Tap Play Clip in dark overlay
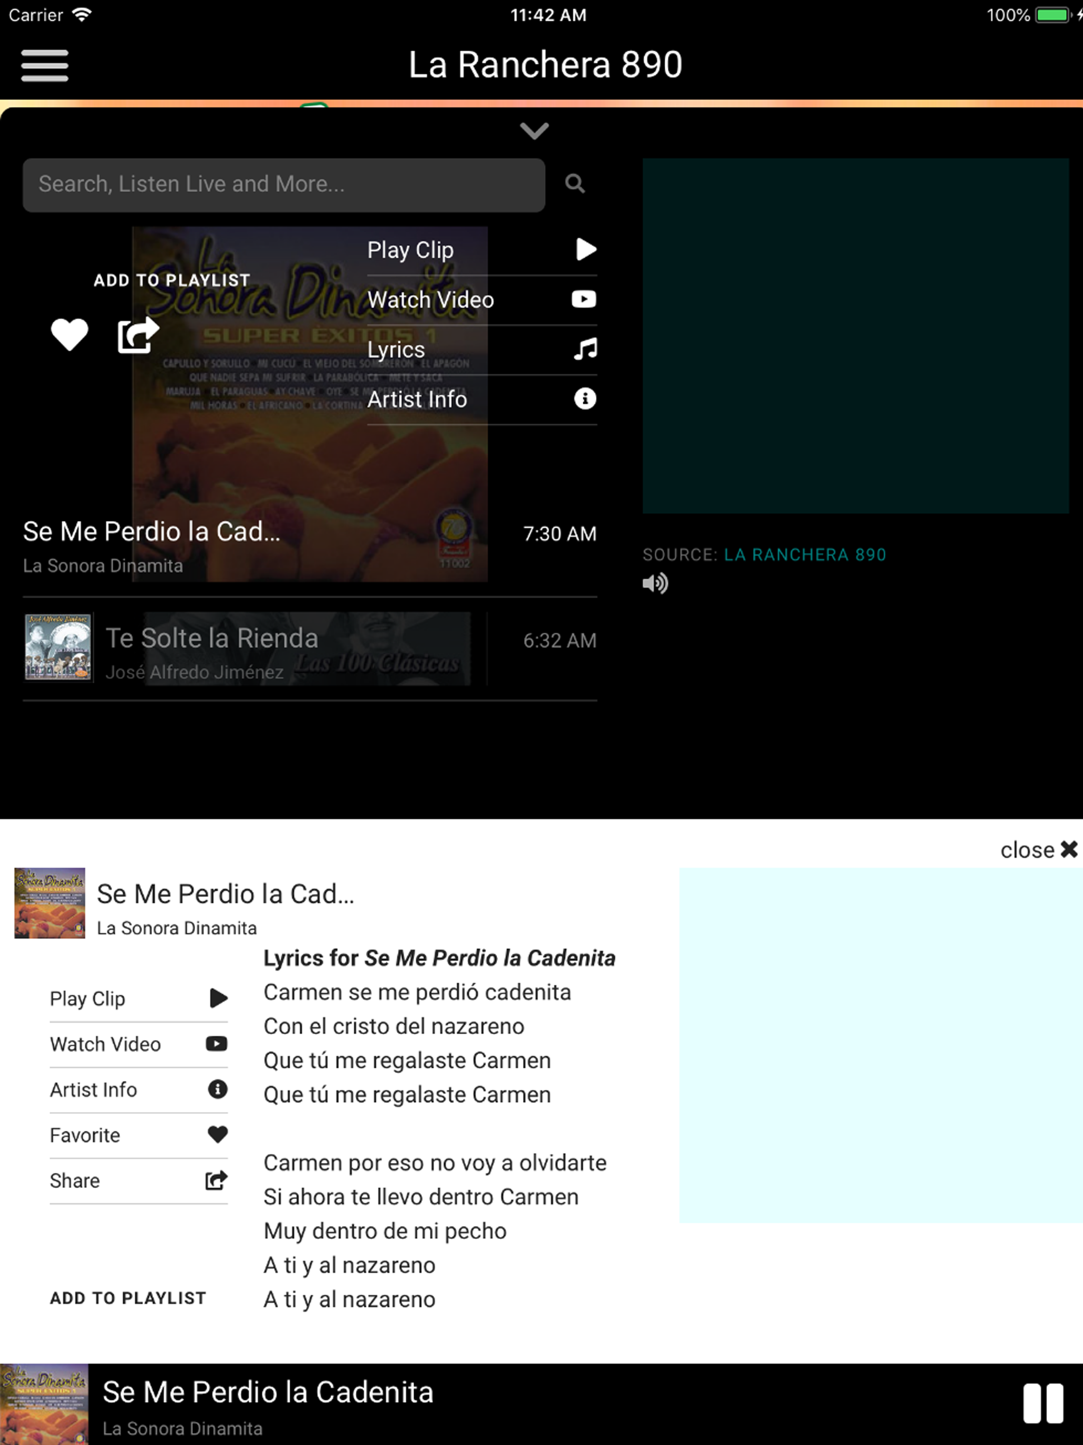This screenshot has height=1445, width=1083. tap(482, 250)
